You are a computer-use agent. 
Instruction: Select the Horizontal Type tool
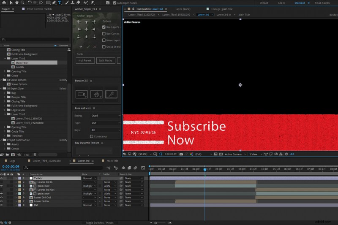60,3
